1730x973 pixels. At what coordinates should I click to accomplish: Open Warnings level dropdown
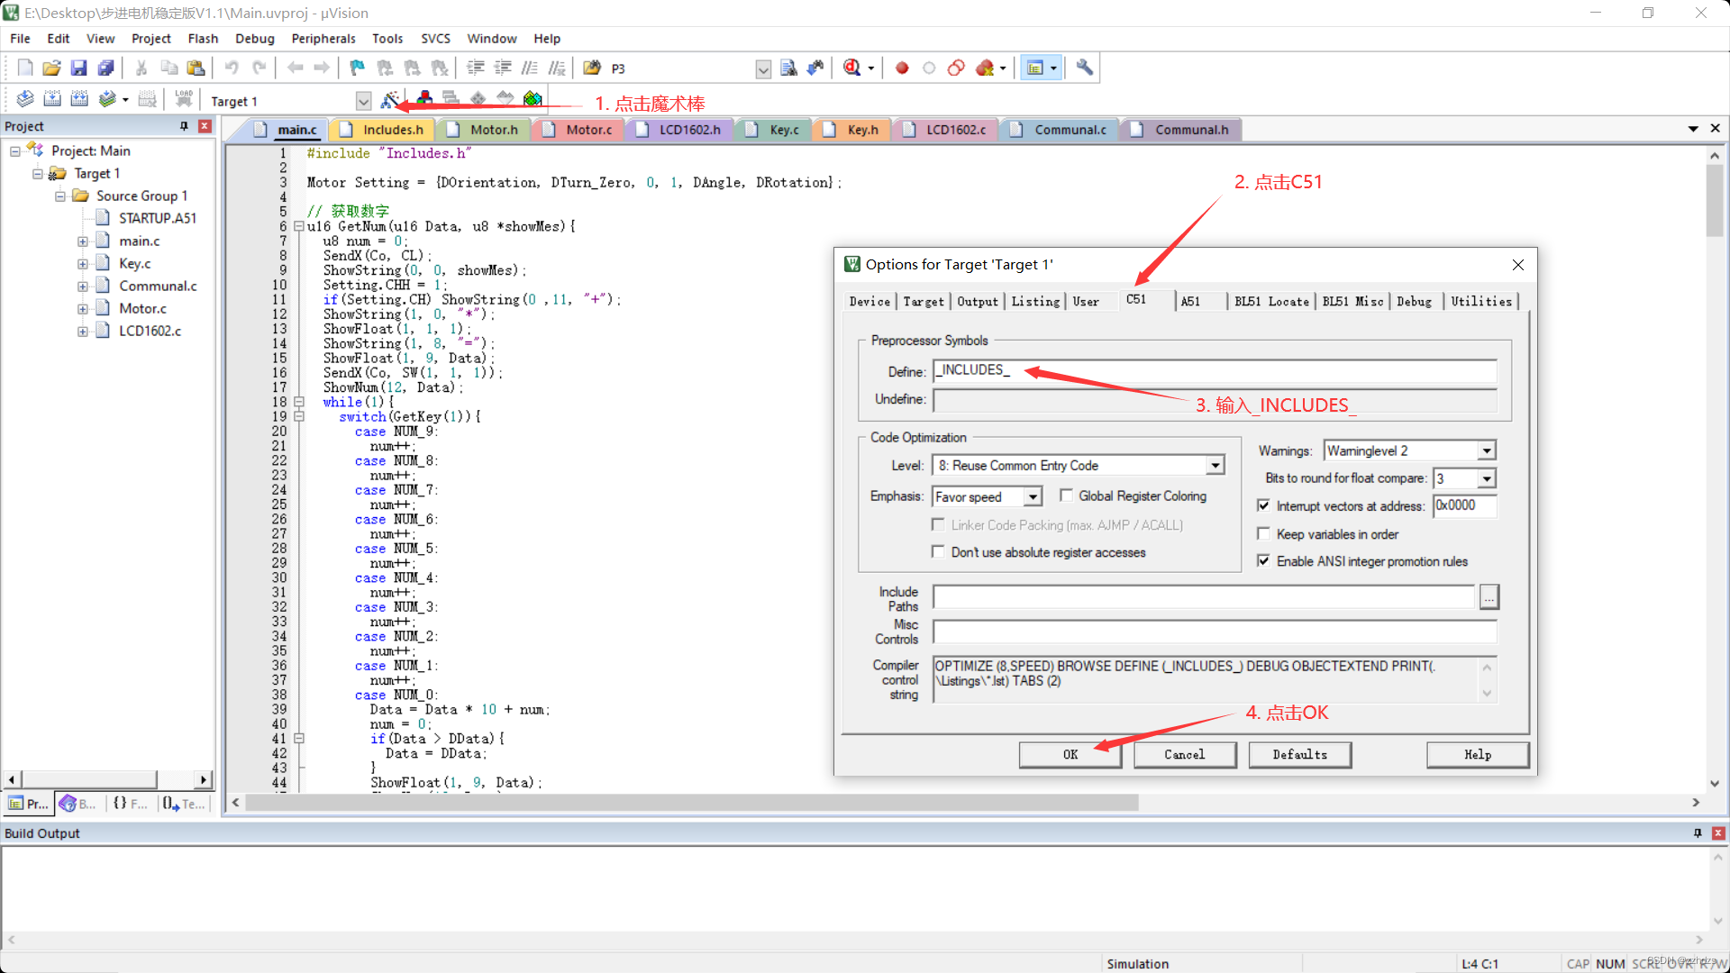pos(1487,450)
